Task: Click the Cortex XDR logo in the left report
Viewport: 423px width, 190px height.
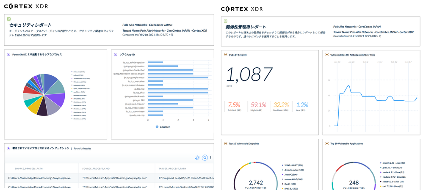Action: (x=26, y=6)
